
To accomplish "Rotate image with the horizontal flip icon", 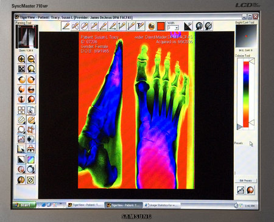I will click(31, 89).
